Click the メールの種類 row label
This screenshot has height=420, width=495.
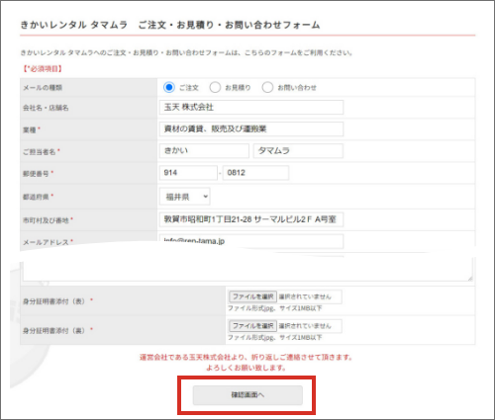(x=43, y=88)
